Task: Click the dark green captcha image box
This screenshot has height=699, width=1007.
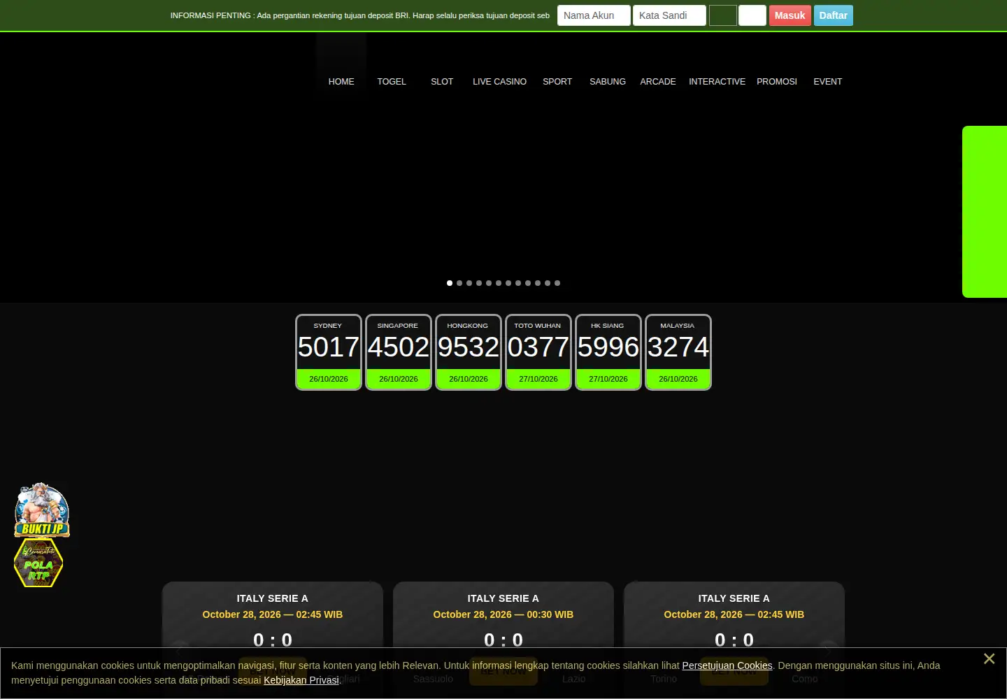Action: click(x=723, y=15)
